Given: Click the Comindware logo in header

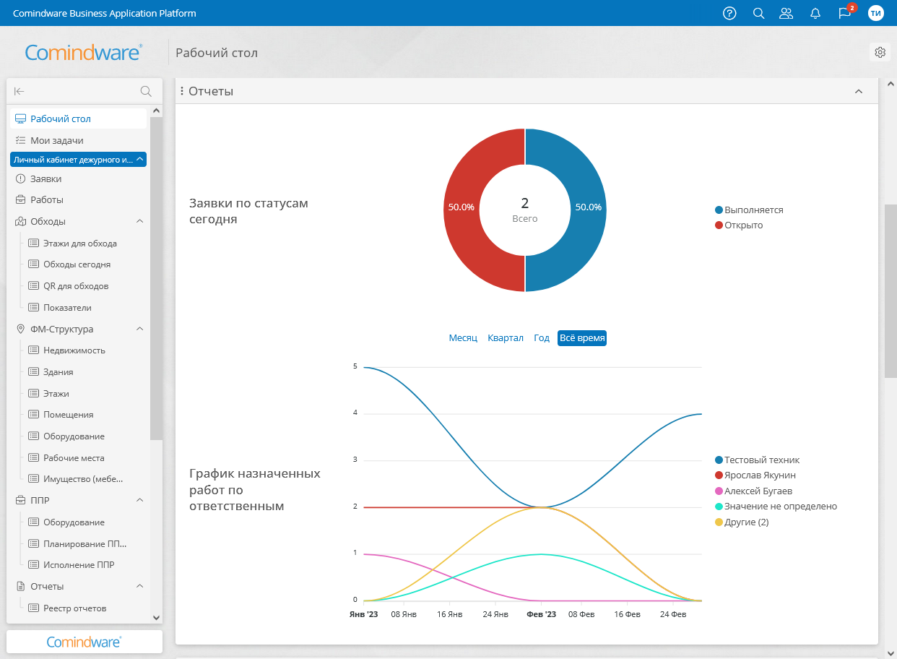Looking at the screenshot, I should tap(84, 52).
